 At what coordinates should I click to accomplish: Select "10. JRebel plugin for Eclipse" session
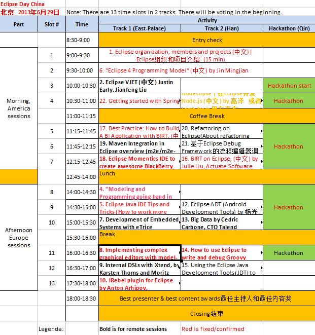(139, 283)
